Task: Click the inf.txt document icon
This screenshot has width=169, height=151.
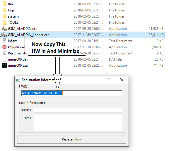Action: click(4, 41)
